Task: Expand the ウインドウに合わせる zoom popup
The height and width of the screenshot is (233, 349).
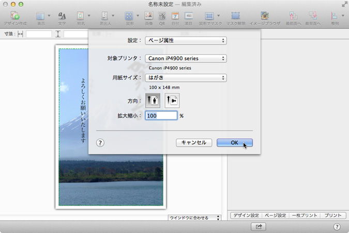Action: click(194, 218)
